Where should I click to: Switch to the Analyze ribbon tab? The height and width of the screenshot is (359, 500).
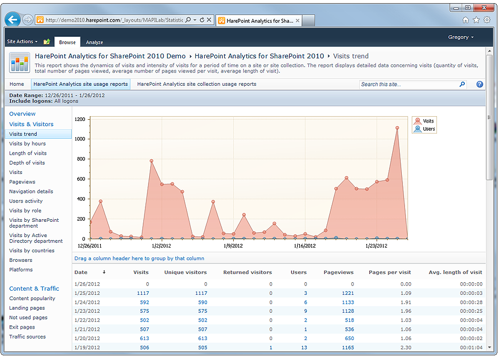95,42
